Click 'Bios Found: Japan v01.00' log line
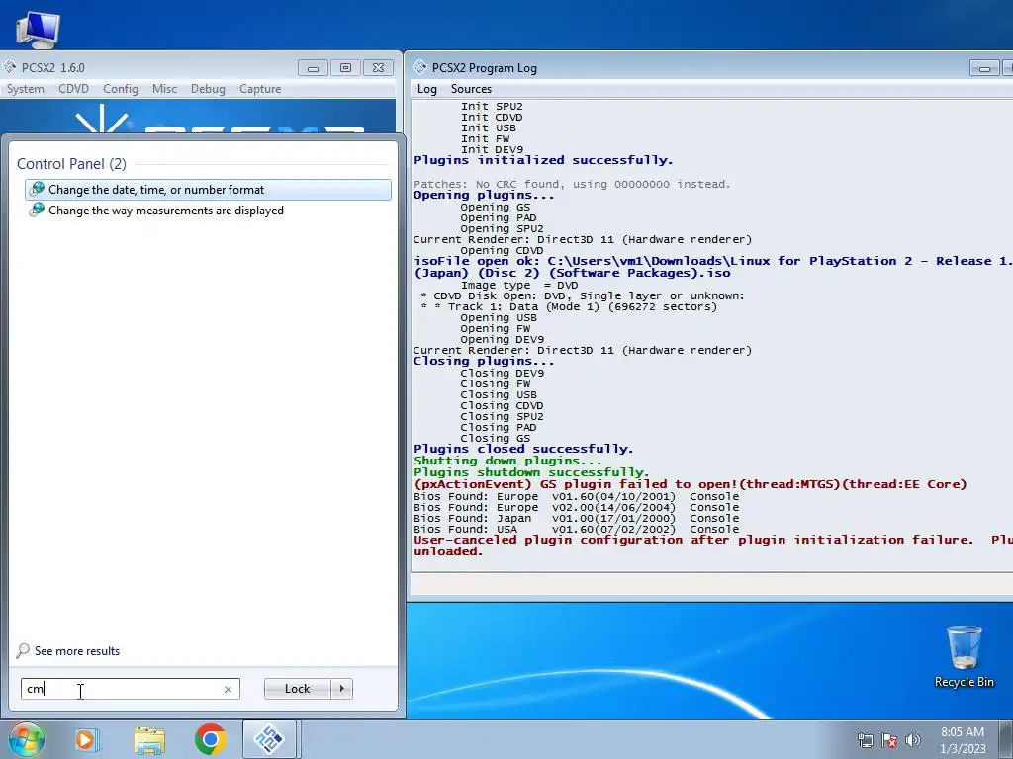This screenshot has width=1013, height=759. tap(577, 518)
